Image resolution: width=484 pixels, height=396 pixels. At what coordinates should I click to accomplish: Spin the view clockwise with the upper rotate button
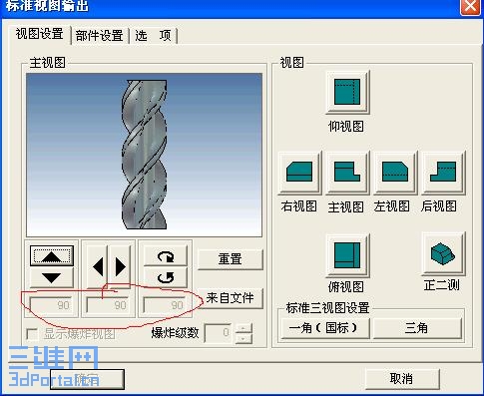(166, 255)
